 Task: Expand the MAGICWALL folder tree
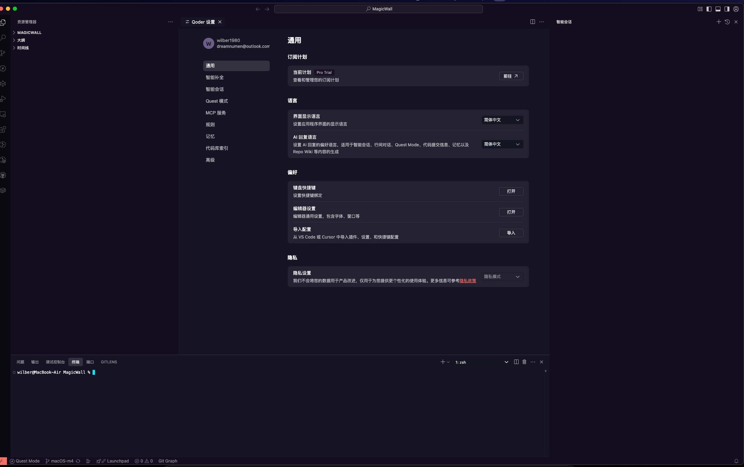(x=29, y=33)
